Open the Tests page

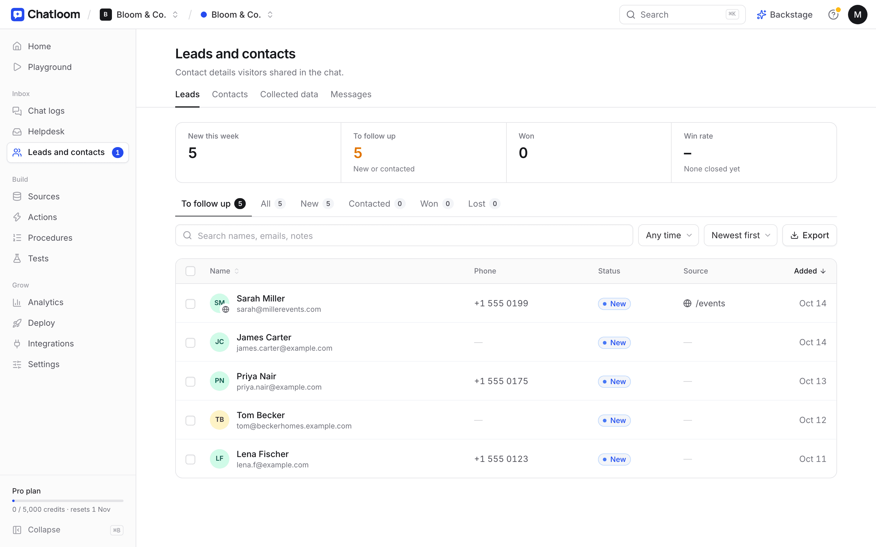tap(68, 258)
